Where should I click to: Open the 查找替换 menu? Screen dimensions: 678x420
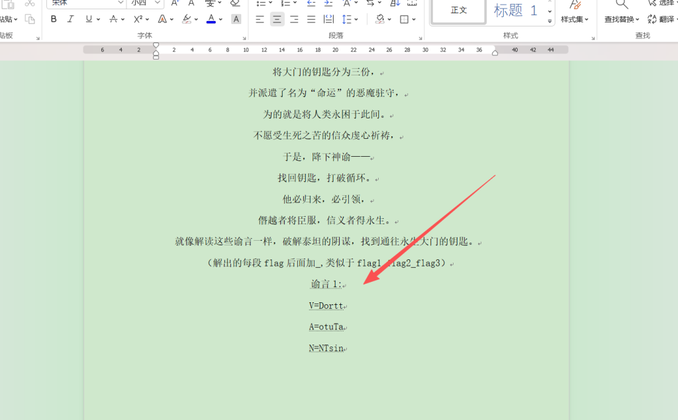(x=622, y=19)
